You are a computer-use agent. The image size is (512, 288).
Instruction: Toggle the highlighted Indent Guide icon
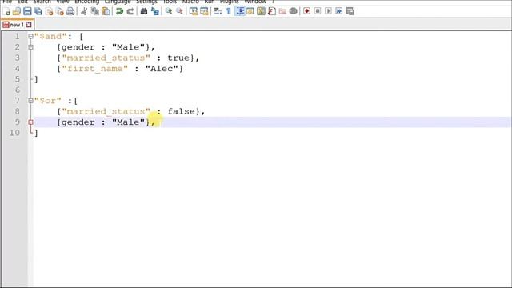point(240,11)
